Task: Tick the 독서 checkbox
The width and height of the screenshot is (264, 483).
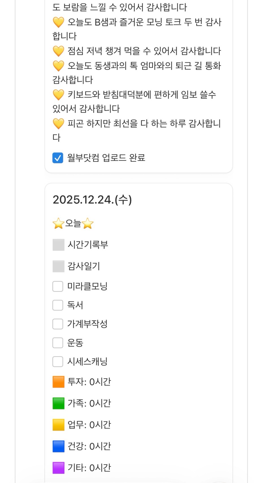Action: [58, 305]
